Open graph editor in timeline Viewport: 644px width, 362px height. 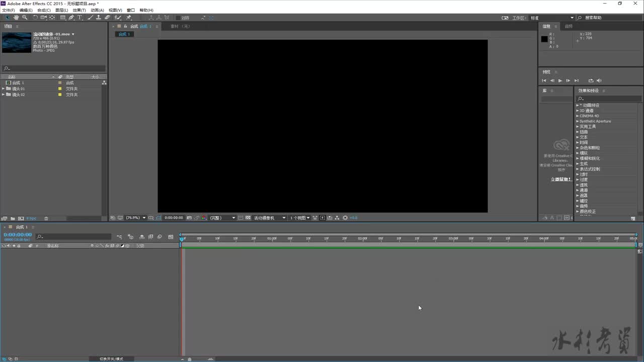pos(171,236)
